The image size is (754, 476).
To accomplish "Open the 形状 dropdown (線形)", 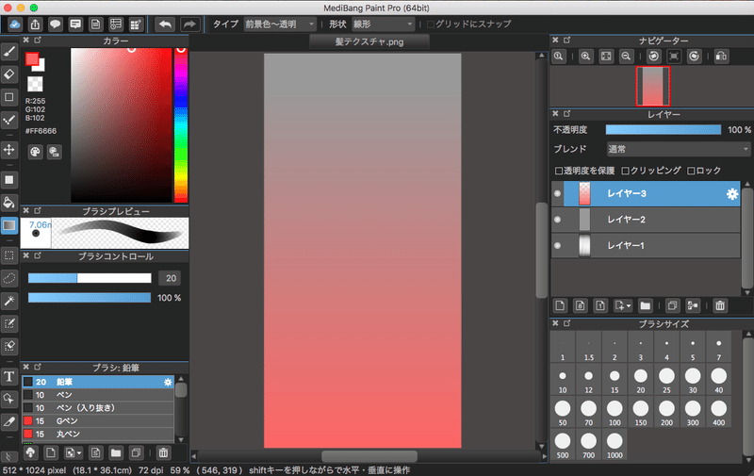I will point(384,25).
